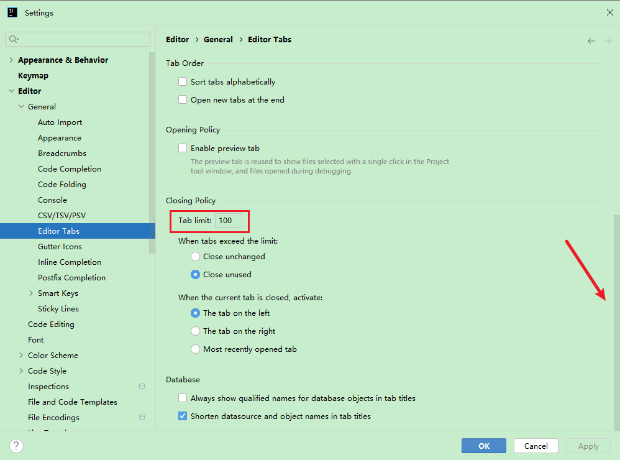The image size is (620, 460).
Task: Click the Cancel button
Action: [536, 446]
